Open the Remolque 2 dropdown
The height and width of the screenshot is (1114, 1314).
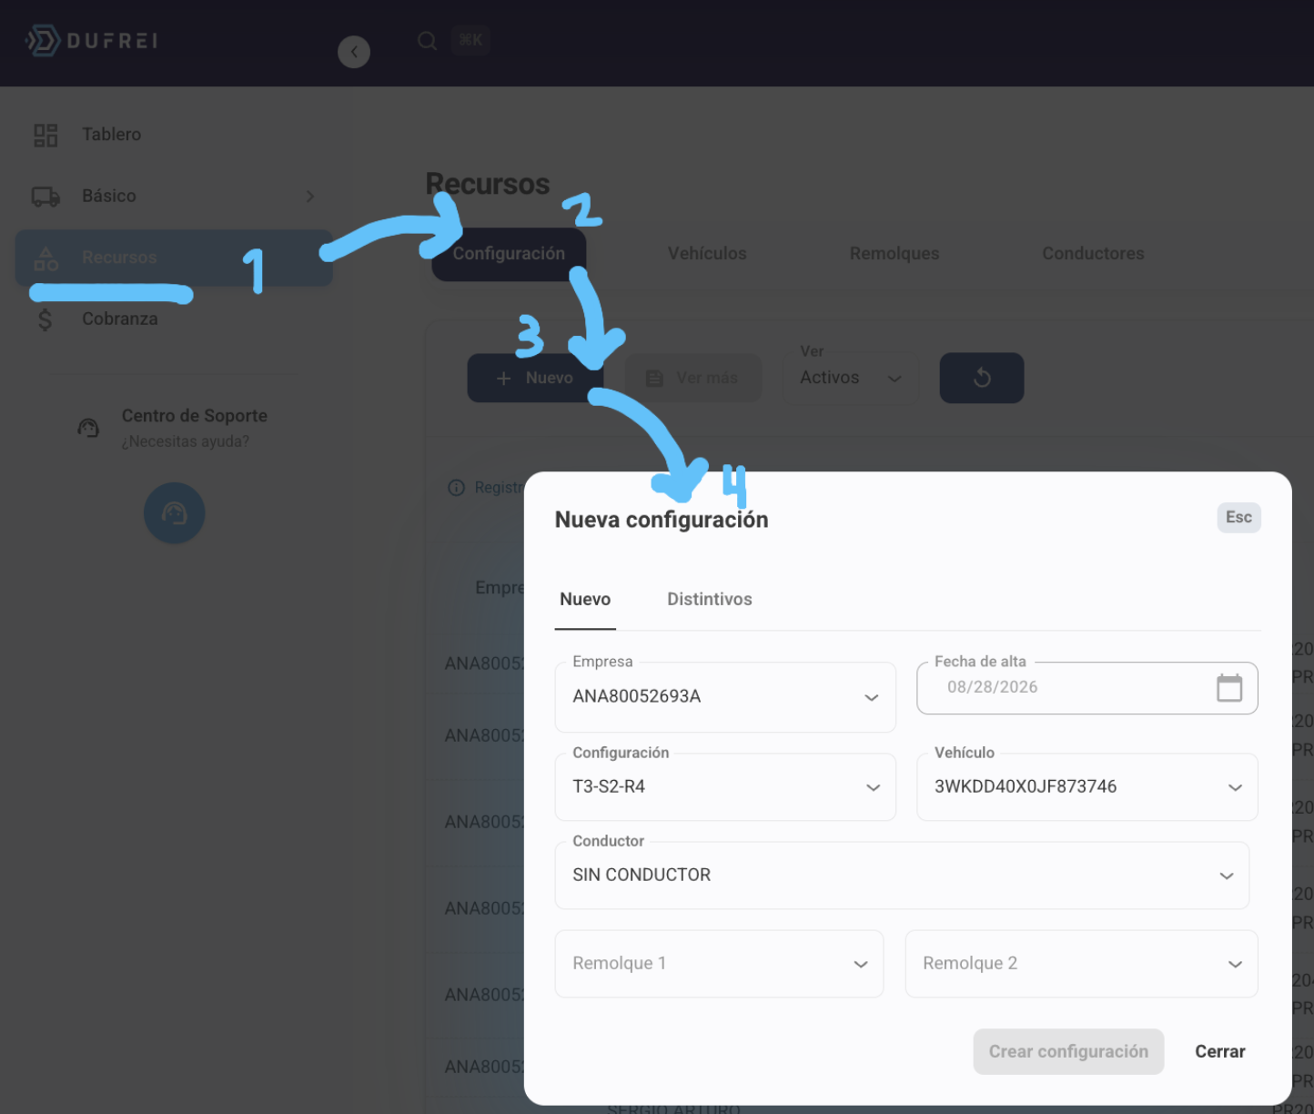pyautogui.click(x=1081, y=964)
